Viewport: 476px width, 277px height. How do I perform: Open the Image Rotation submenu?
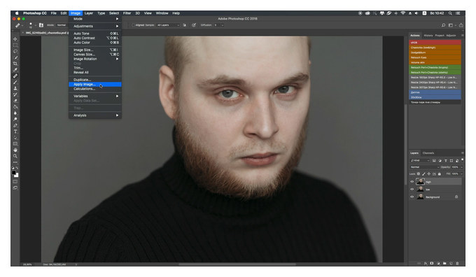point(95,59)
